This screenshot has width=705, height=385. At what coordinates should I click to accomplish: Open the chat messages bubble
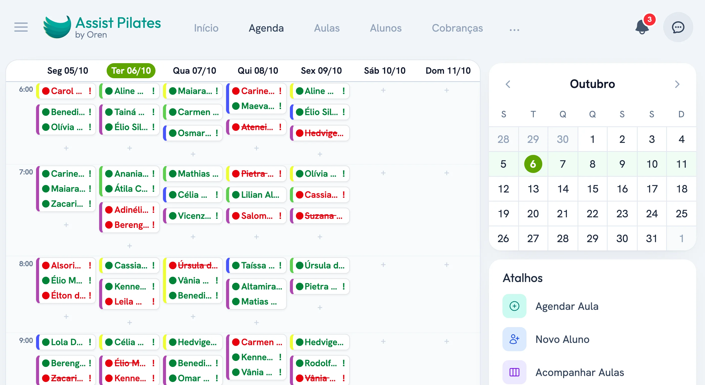678,27
